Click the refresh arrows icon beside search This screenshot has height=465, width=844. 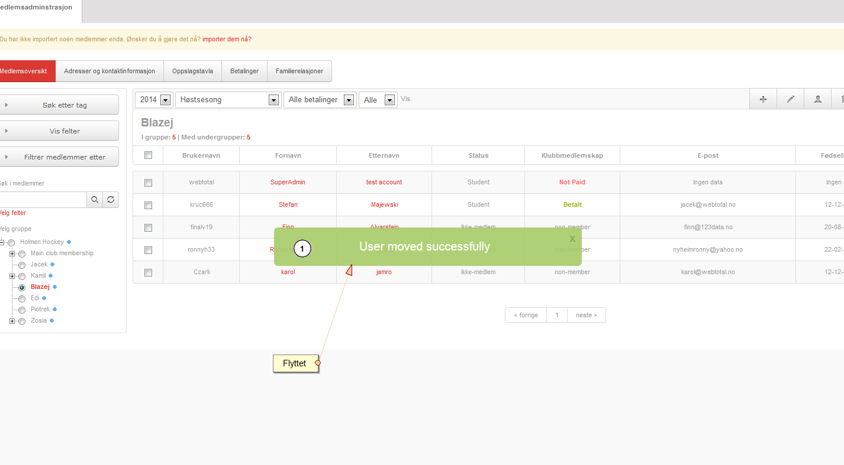(x=111, y=200)
